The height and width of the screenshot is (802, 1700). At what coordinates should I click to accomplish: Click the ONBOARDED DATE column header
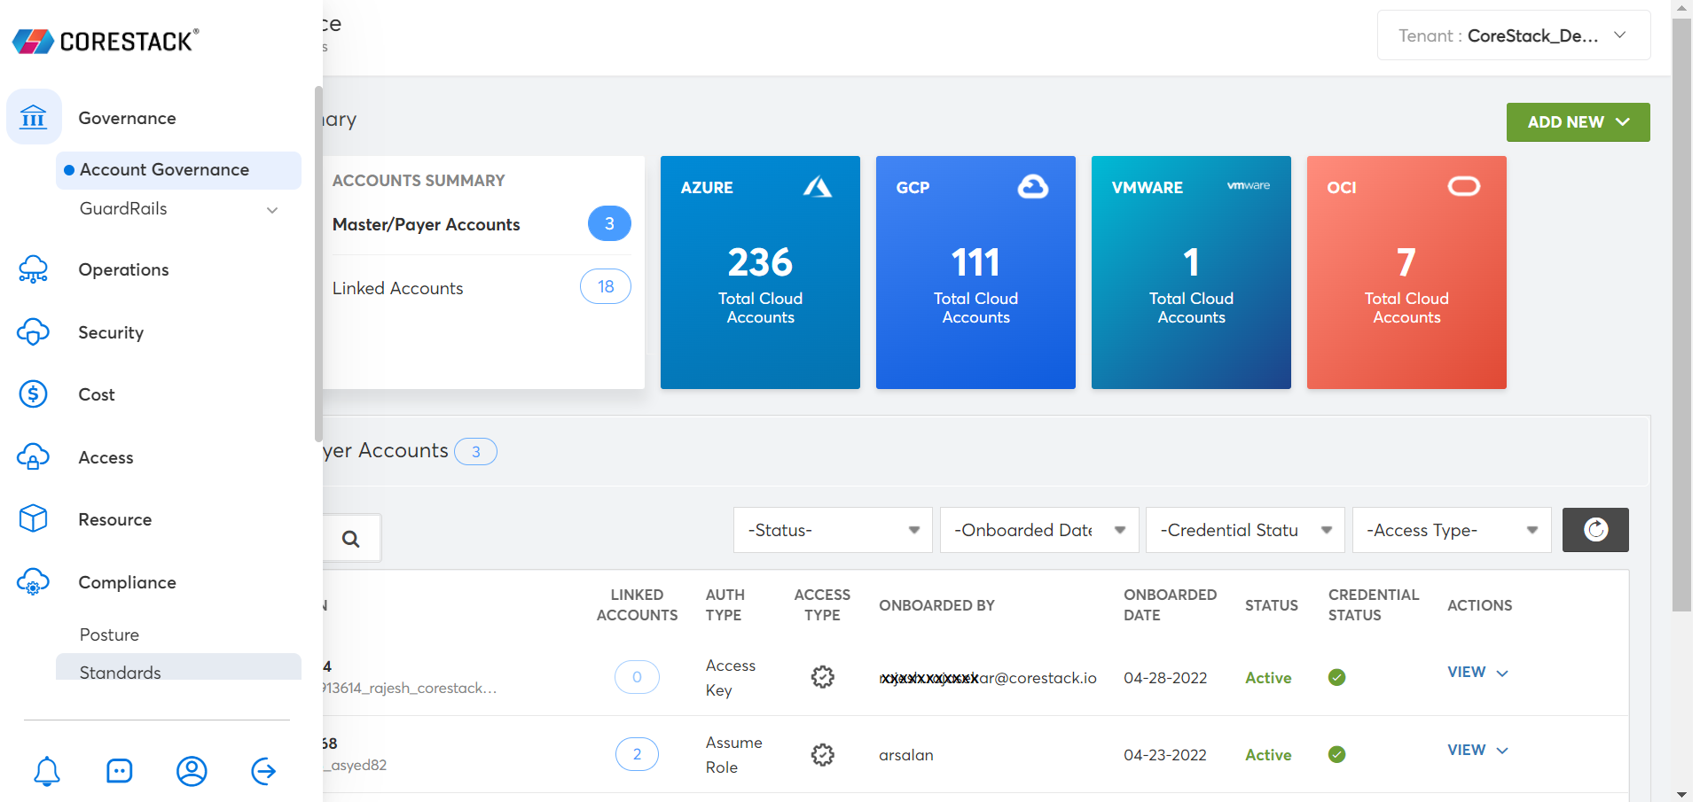coord(1170,604)
